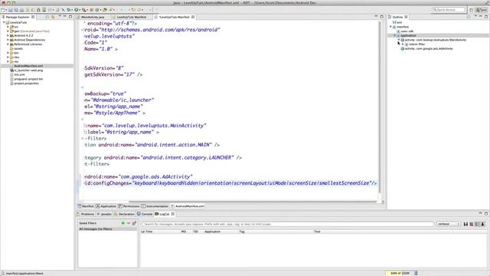Image resolution: width=490 pixels, height=276 pixels.
Task: Select the xml node in Outline
Action: tap(397, 22)
